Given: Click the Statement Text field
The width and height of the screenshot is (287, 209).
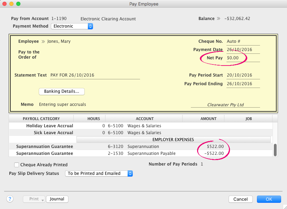Looking at the screenshot, I should pyautogui.click(x=95, y=75).
